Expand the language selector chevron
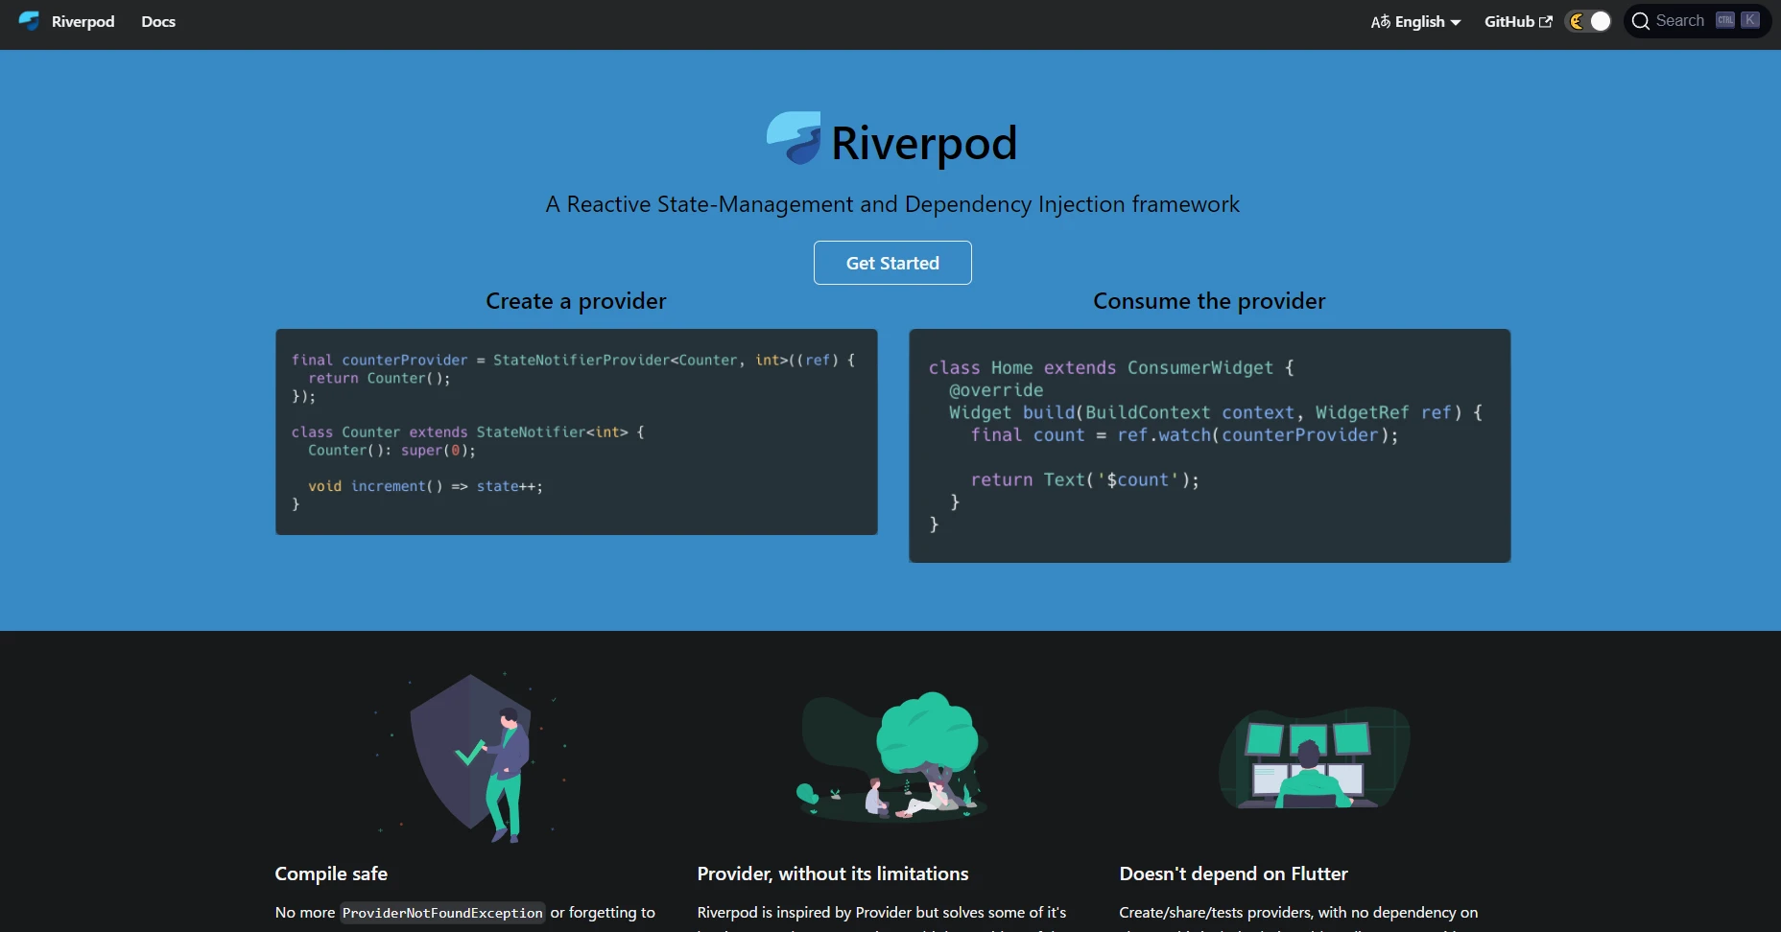1781x932 pixels. 1456,22
